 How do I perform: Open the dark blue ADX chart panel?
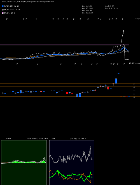pyautogui.click(x=72, y=163)
